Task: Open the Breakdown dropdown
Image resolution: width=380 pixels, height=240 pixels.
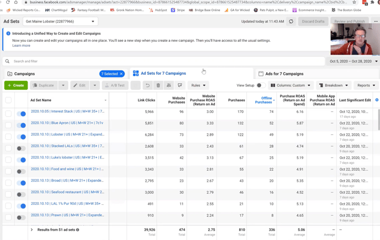Action: click(x=334, y=85)
